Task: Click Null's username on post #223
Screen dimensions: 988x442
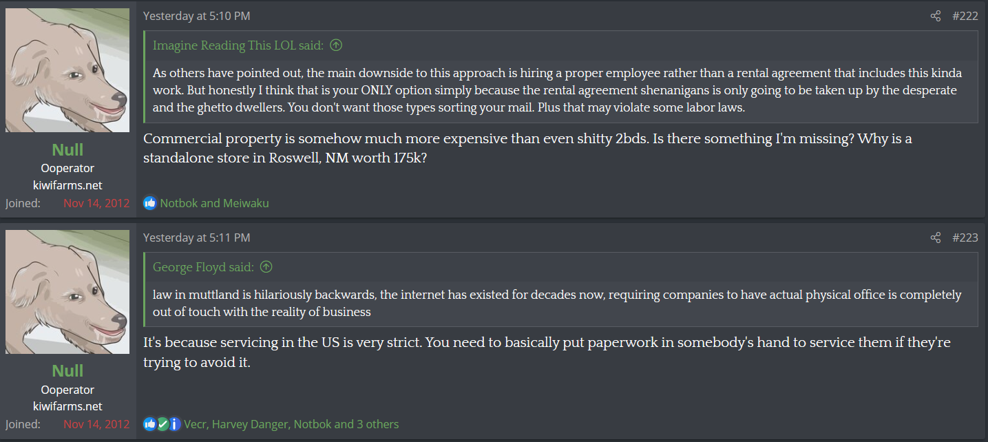Action: pos(67,370)
